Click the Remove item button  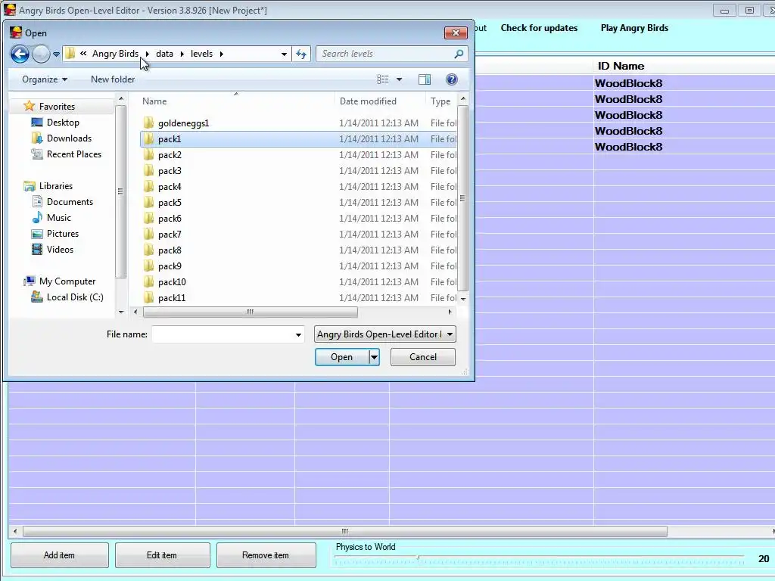(x=266, y=555)
